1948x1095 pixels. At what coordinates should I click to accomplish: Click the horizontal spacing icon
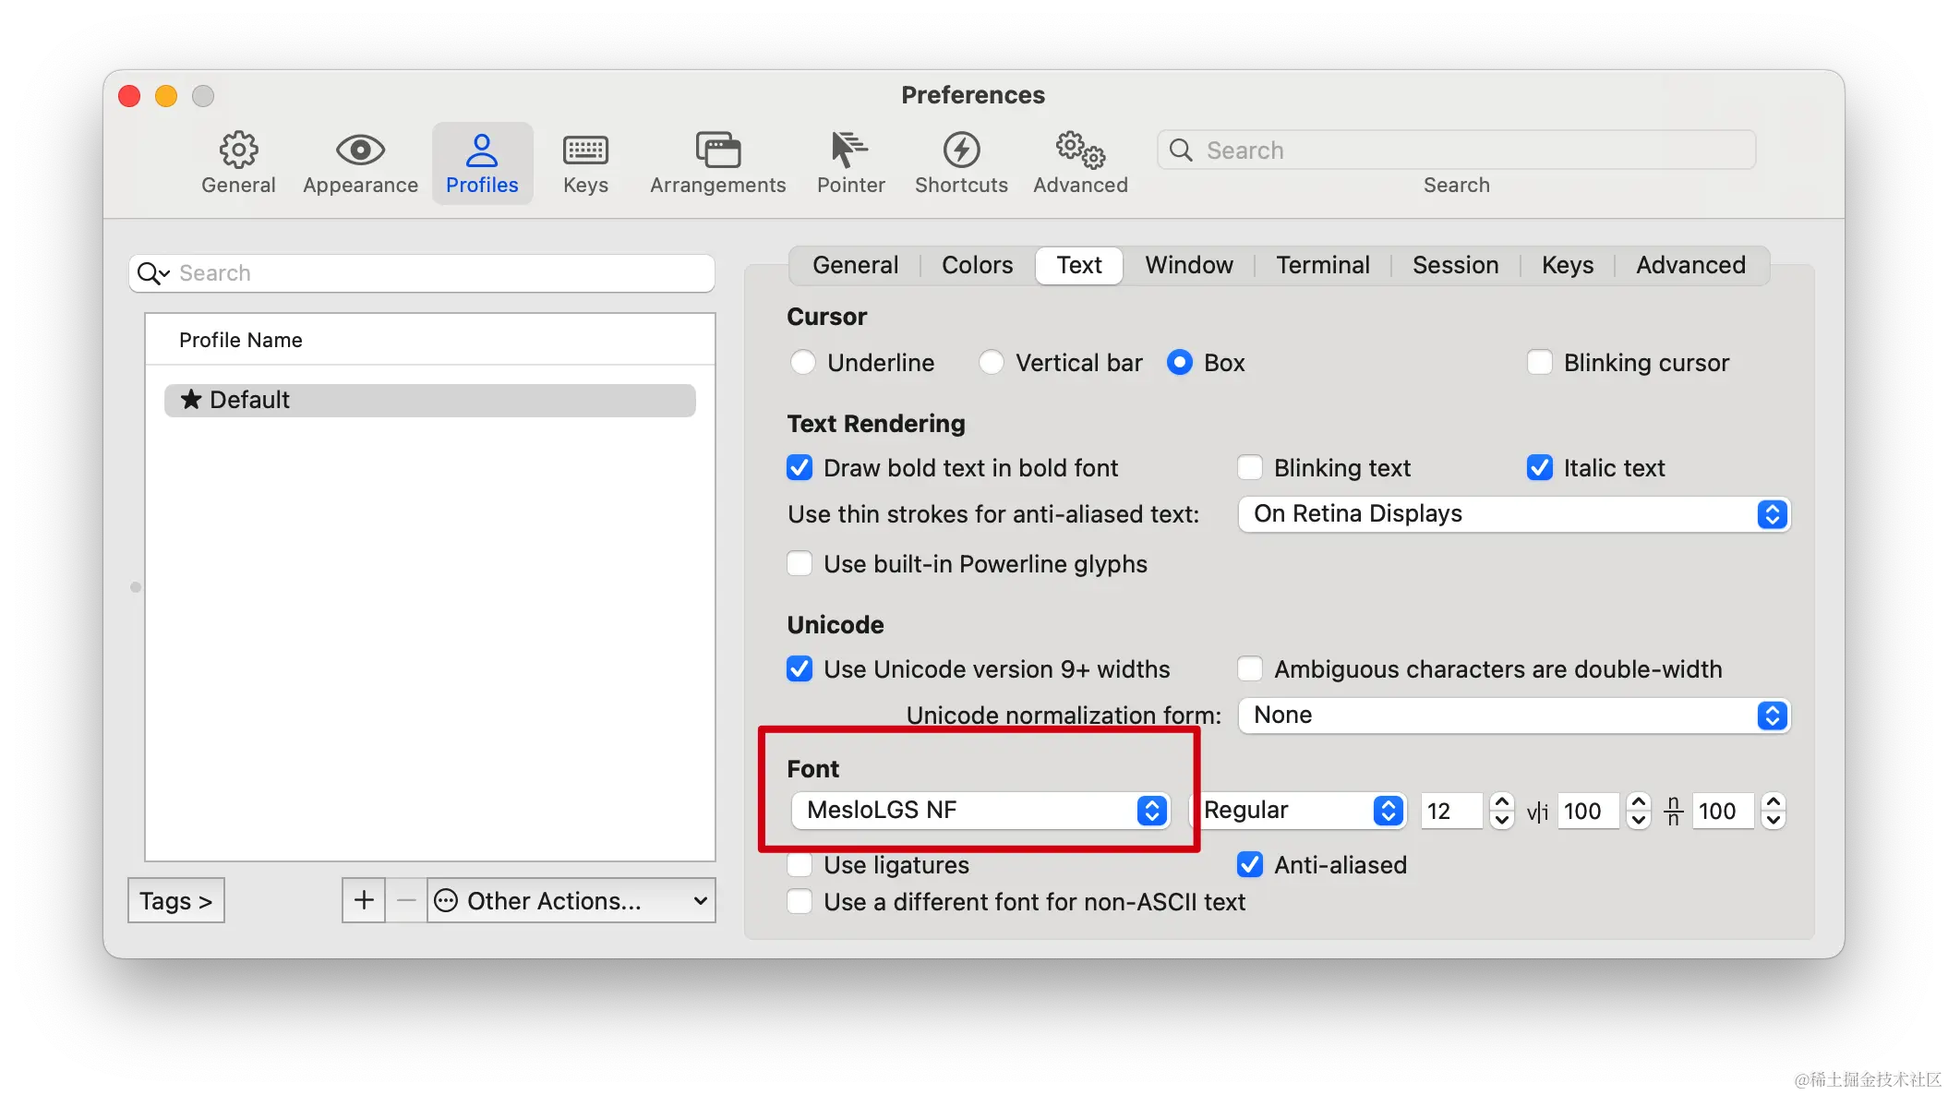click(x=1537, y=812)
